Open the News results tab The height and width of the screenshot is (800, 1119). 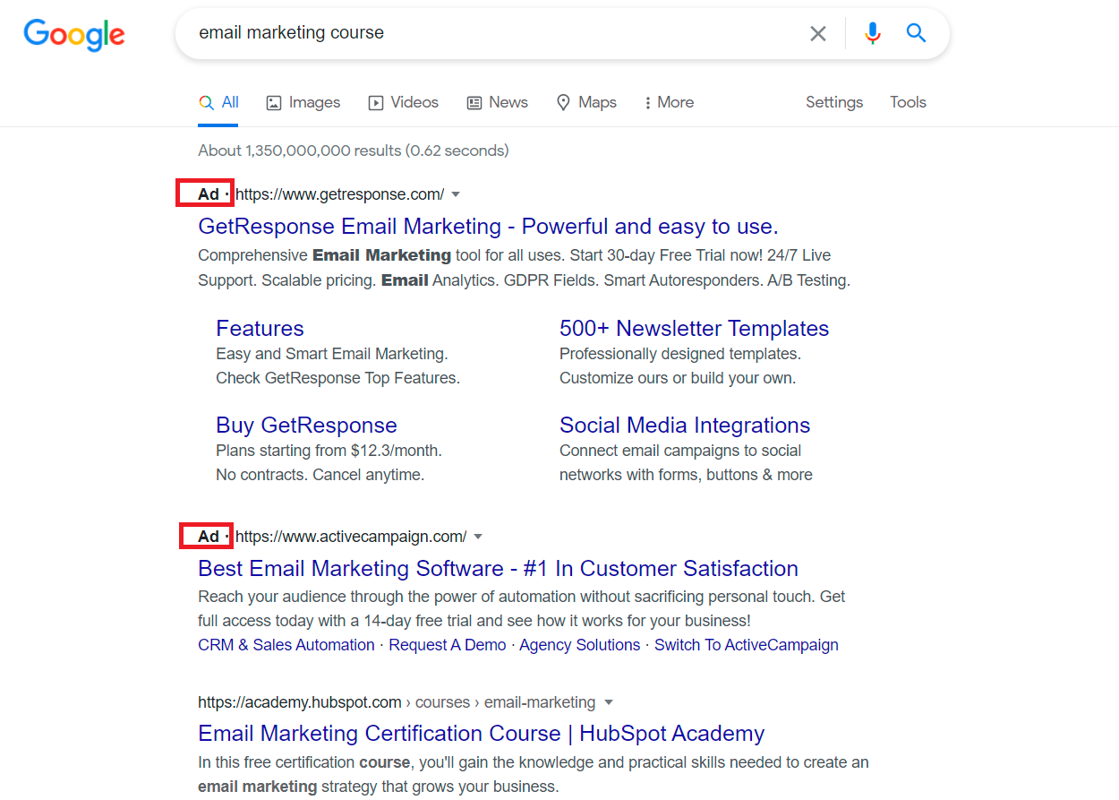(498, 102)
